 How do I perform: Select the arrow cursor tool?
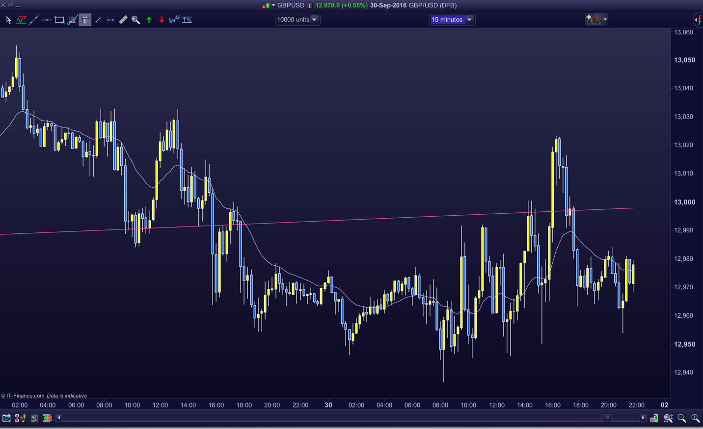(8, 20)
